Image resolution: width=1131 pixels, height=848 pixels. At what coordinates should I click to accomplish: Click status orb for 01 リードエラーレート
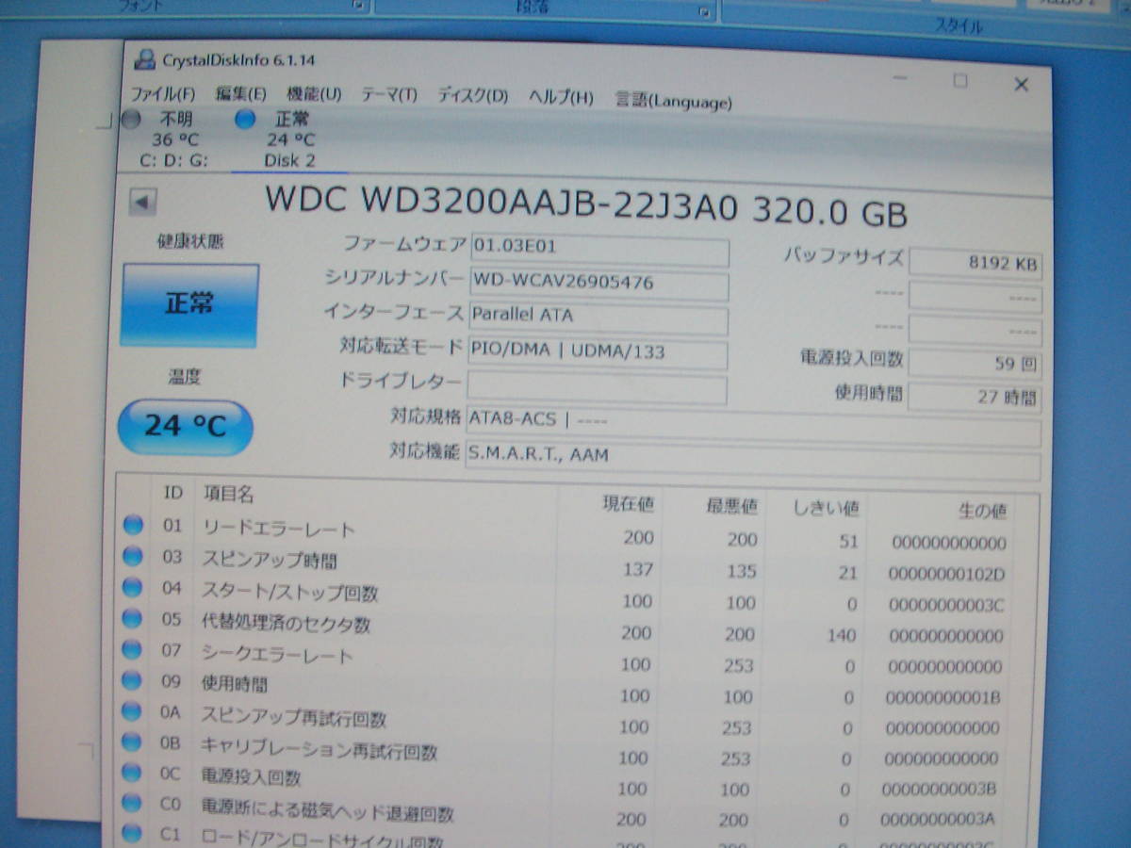click(x=133, y=525)
